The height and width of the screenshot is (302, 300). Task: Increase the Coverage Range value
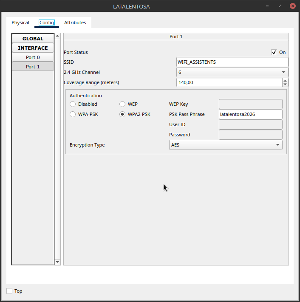[285, 80]
